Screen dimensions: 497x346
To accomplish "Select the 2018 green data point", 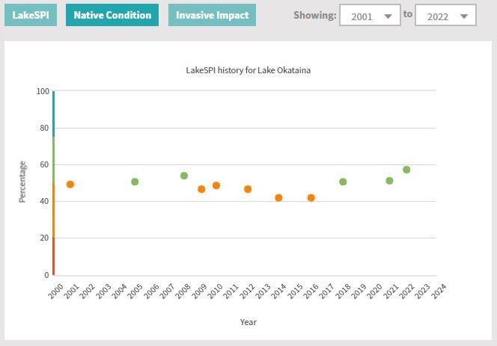I will coord(343,182).
